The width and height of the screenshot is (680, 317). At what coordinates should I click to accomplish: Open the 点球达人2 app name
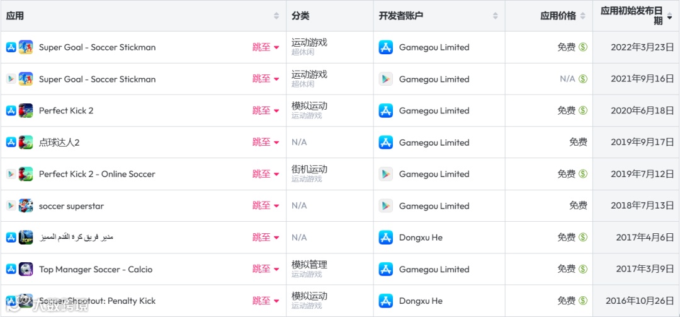point(59,142)
